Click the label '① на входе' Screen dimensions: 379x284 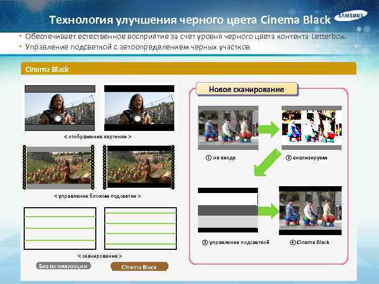(221, 158)
